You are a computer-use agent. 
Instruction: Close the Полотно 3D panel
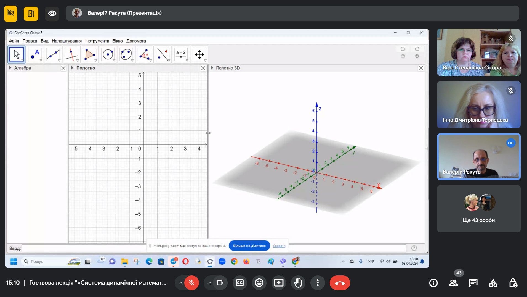421,68
